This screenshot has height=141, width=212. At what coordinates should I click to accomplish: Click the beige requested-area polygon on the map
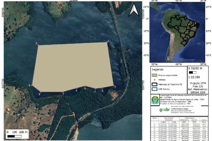click(73, 67)
